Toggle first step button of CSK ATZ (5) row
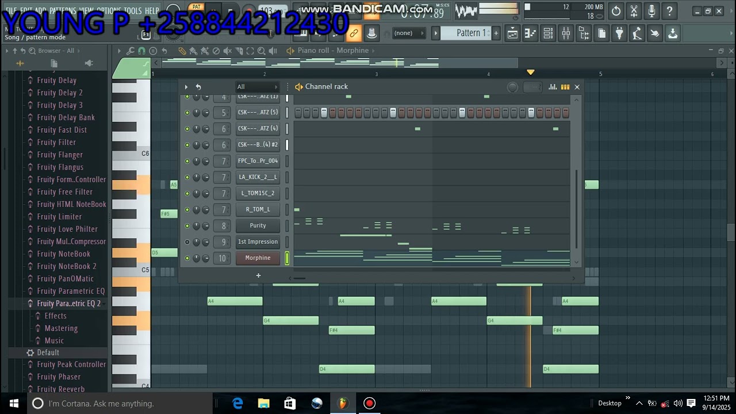The height and width of the screenshot is (414, 736). pos(298,113)
